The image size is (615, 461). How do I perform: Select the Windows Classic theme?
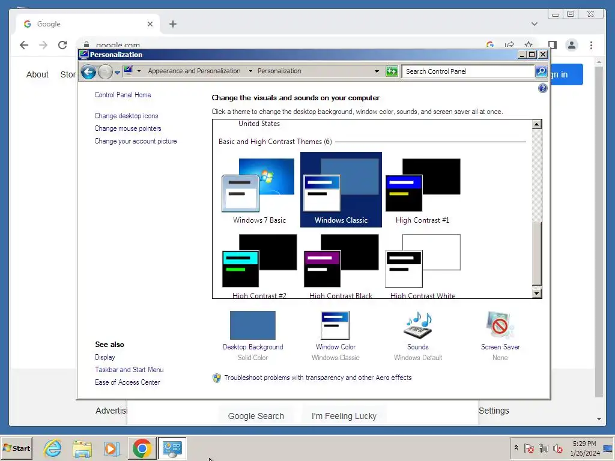tap(341, 190)
